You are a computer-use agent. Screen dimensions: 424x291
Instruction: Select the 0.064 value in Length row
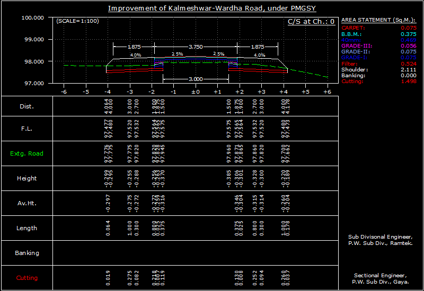[108, 228]
